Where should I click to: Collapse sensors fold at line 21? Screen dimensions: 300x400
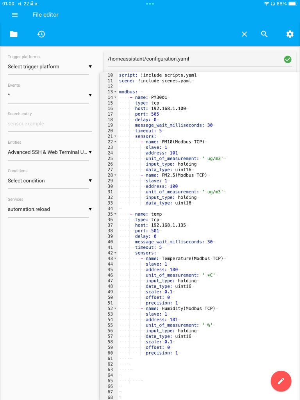pyautogui.click(x=115, y=136)
